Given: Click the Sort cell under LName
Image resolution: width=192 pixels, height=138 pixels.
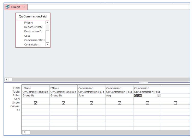Looking at the screenshot, I should [x=36, y=99].
